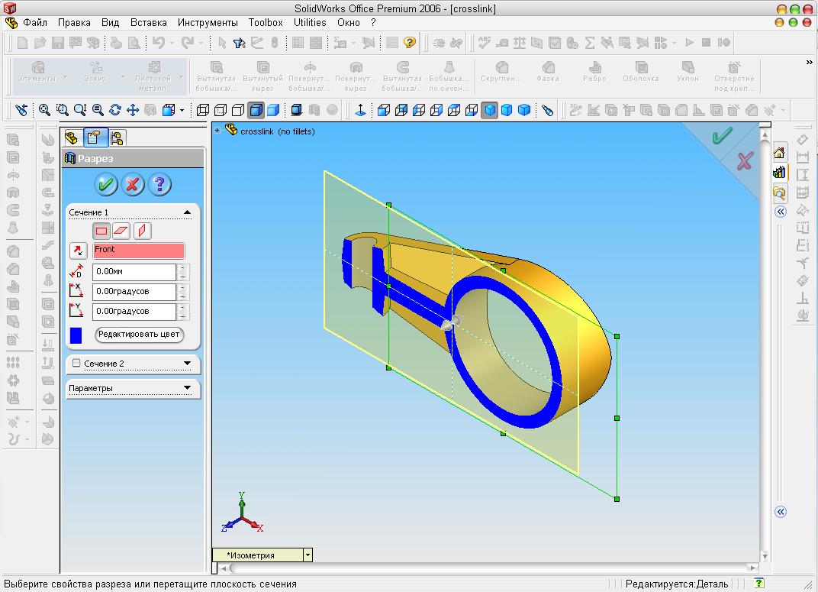Switch to ConfigurationManager tab

pyautogui.click(x=118, y=137)
